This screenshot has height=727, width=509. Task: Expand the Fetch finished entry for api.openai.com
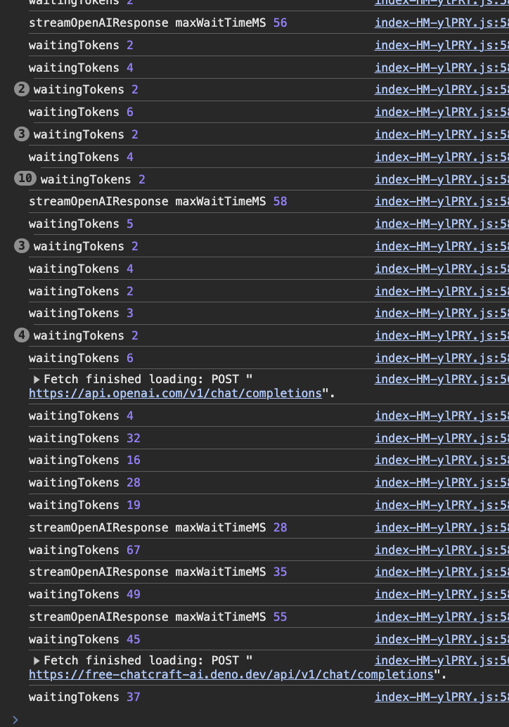[x=37, y=380]
